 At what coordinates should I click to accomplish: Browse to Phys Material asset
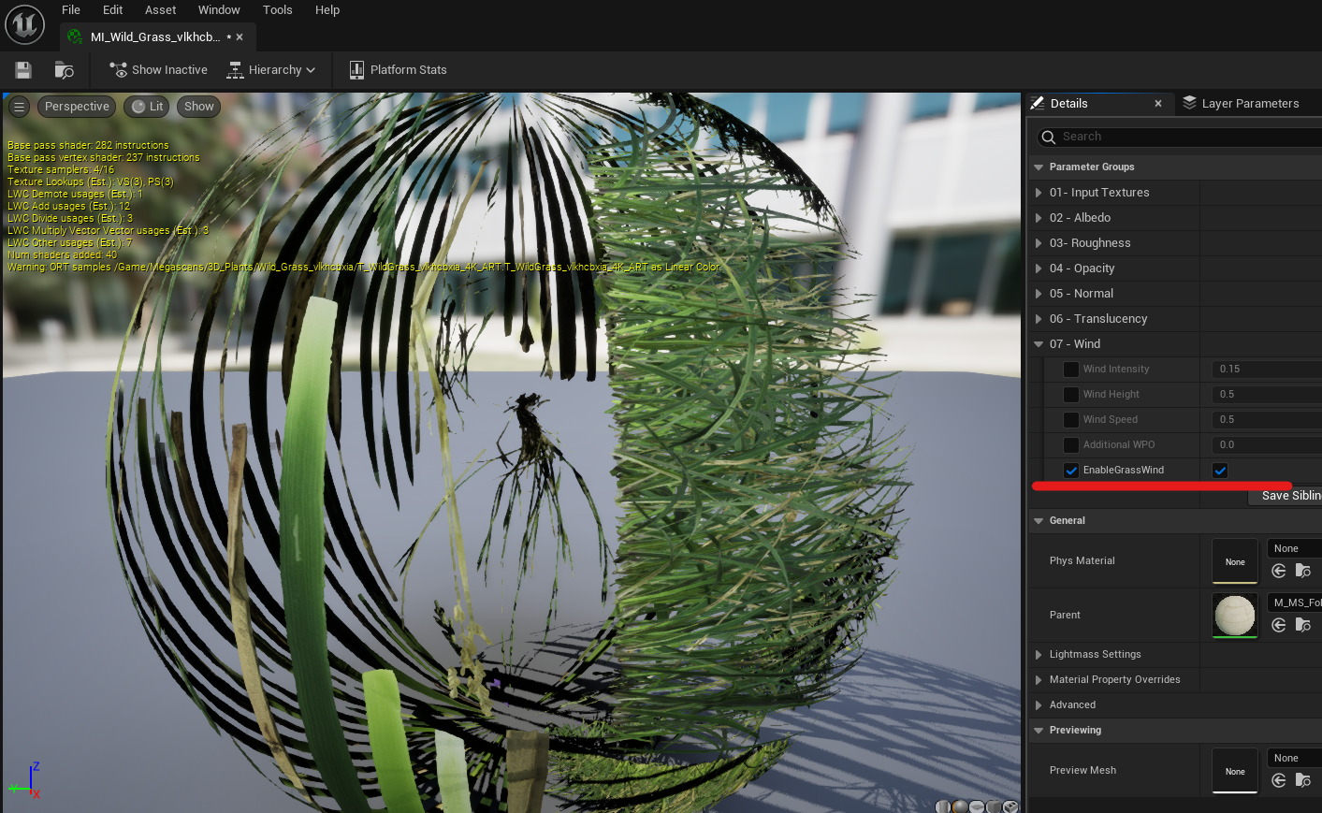(x=1302, y=571)
